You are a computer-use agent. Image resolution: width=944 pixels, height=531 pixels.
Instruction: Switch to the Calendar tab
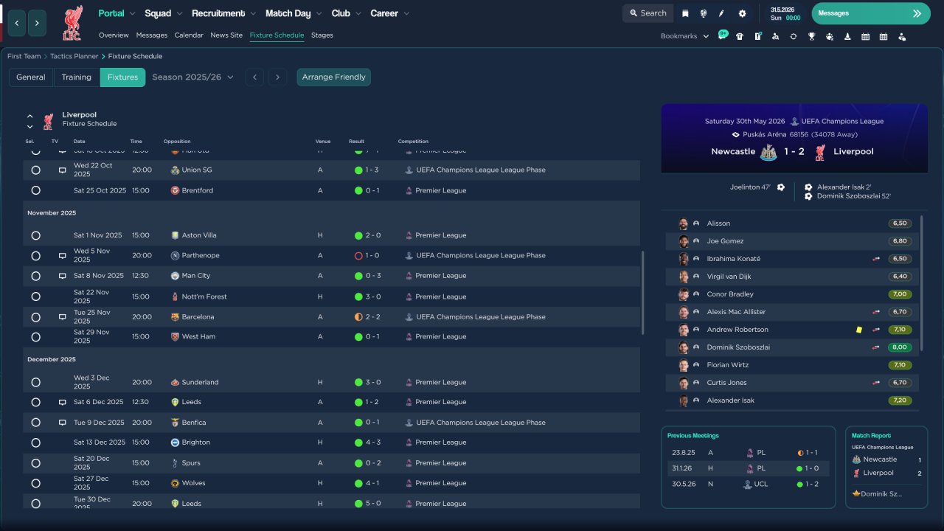point(189,35)
